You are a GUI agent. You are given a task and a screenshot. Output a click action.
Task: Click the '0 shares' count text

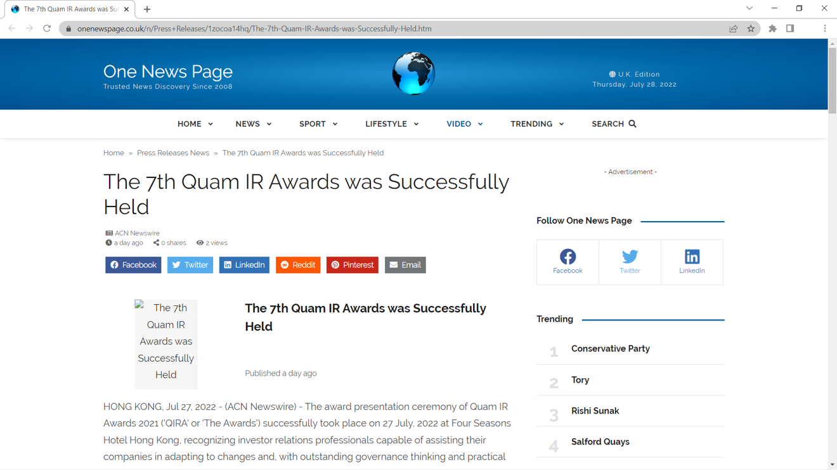pos(174,243)
